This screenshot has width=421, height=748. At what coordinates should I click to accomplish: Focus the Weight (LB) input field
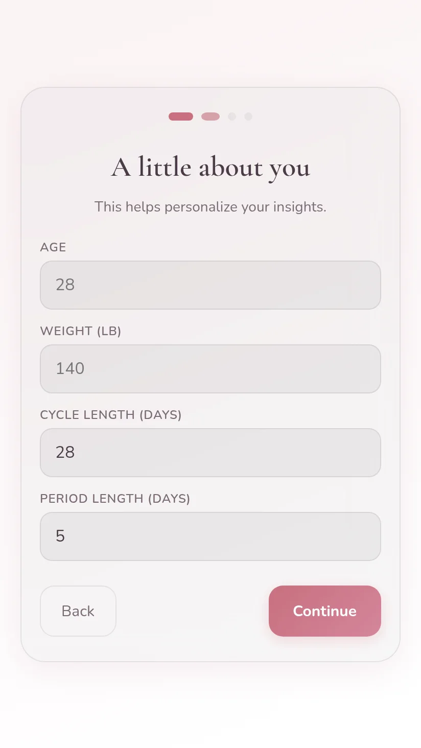click(211, 369)
